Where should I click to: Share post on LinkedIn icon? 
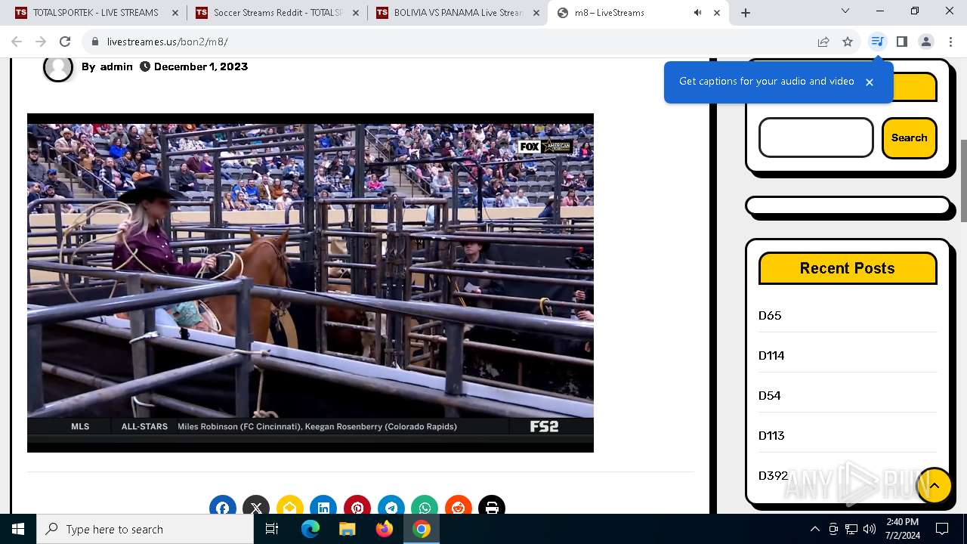[x=323, y=507]
